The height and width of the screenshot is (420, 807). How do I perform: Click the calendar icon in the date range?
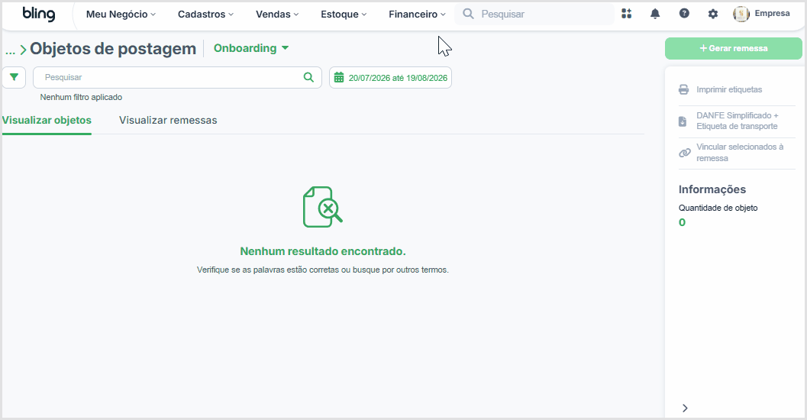click(x=339, y=78)
